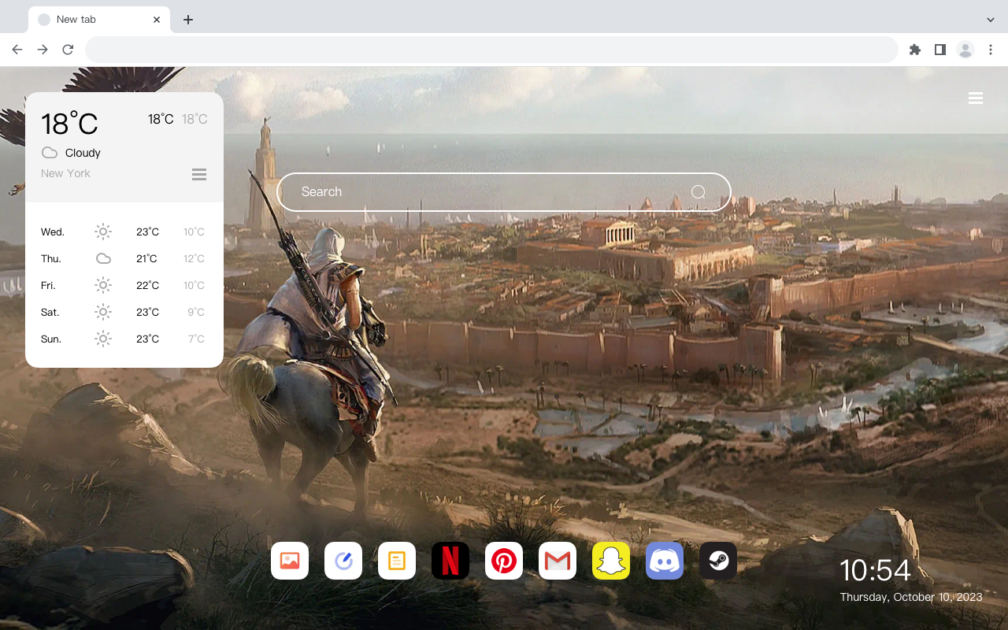Go forward using the forward arrow
The width and height of the screenshot is (1008, 630).
tap(43, 50)
